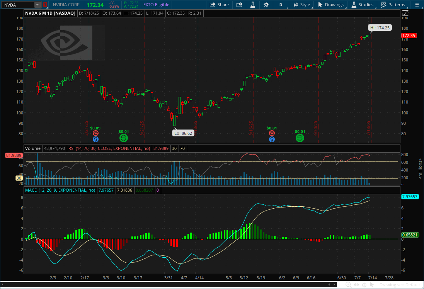
Task: Click the NVDA symbol input field
Action: (x=17, y=5)
